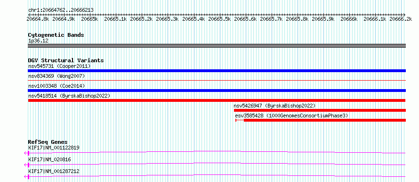Open variant esv3585428 (1000GenomesConsortiumPhase3) label
Image resolution: width=419 pixels, height=182 pixels.
[291, 116]
